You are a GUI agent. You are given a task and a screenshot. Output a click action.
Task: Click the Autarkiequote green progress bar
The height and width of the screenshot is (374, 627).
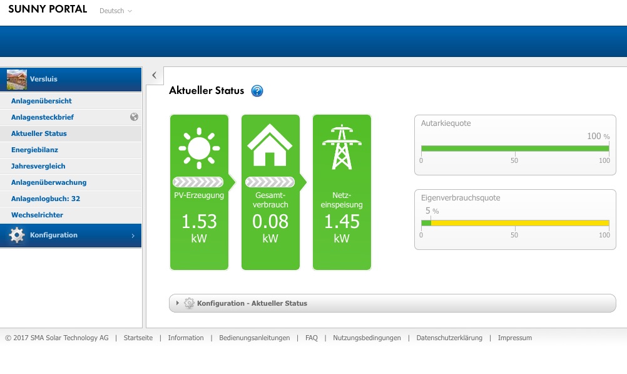(514, 148)
